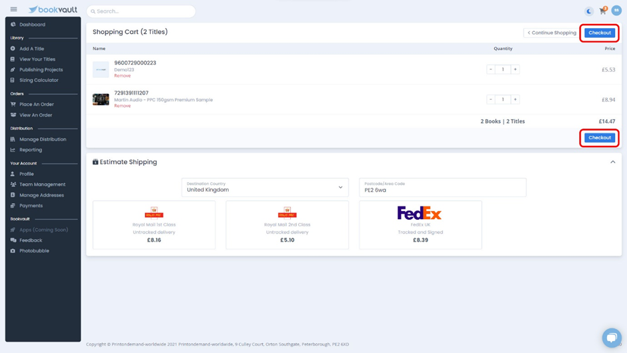Open Manage Addresses
This screenshot has height=353, width=627.
pos(41,195)
